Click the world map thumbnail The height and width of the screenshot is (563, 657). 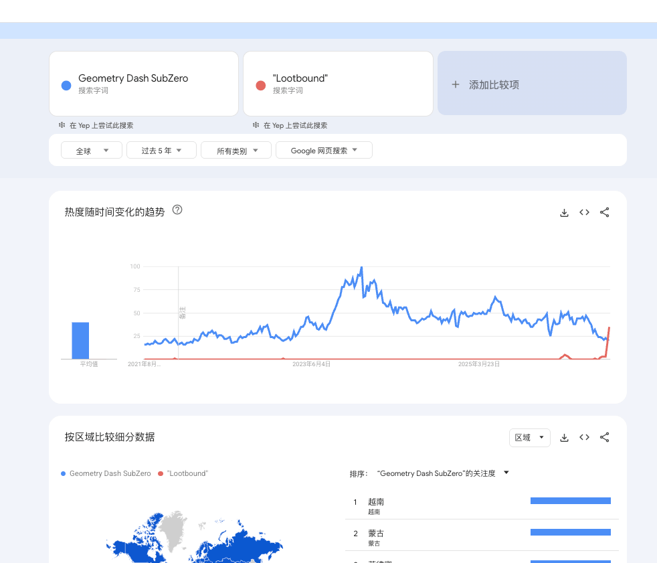coord(195,537)
